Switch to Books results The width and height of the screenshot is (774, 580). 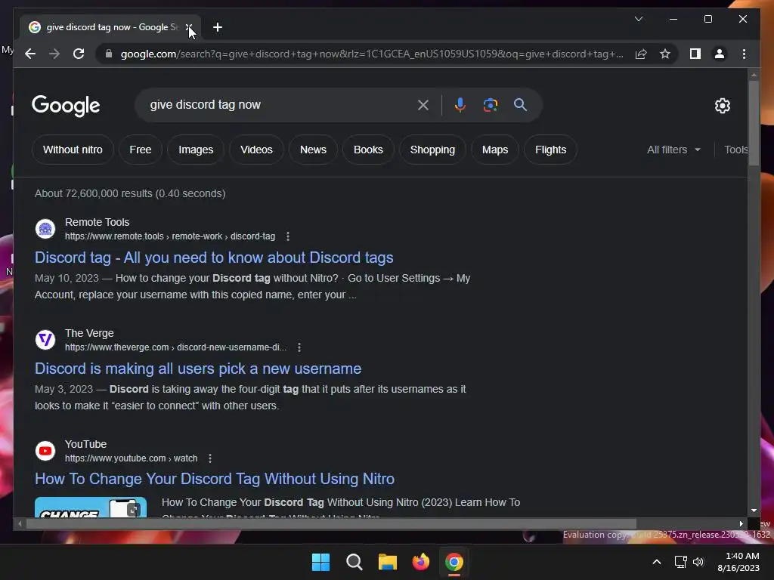368,150
